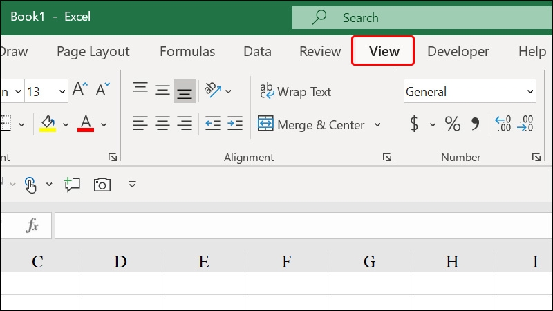Image resolution: width=553 pixels, height=311 pixels.
Task: Open Font settings dialog launcher
Action: [x=113, y=157]
